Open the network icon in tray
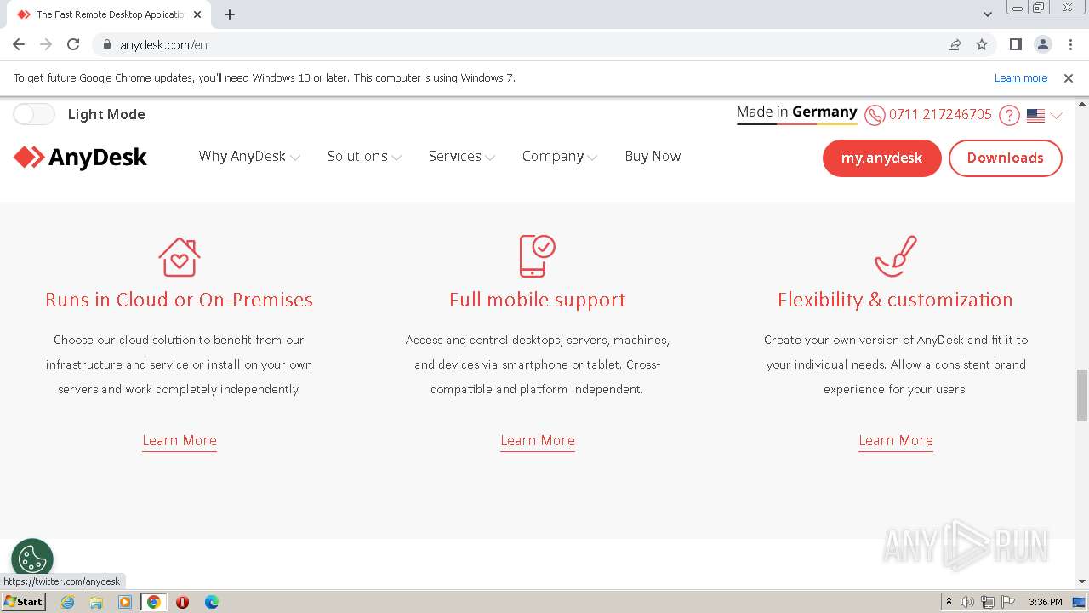1089x613 pixels. pos(988,602)
